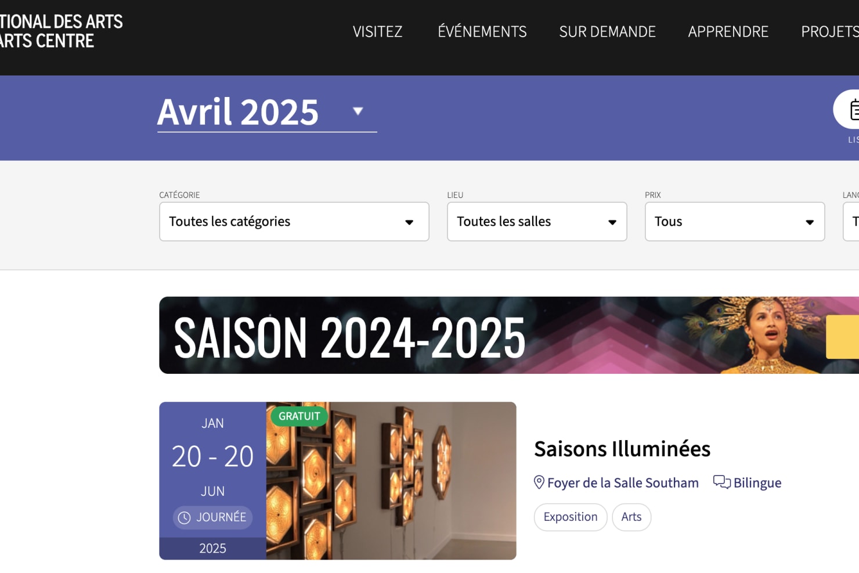This screenshot has height=573, width=859.
Task: Open the Prix Tous dropdown
Action: pyautogui.click(x=735, y=222)
